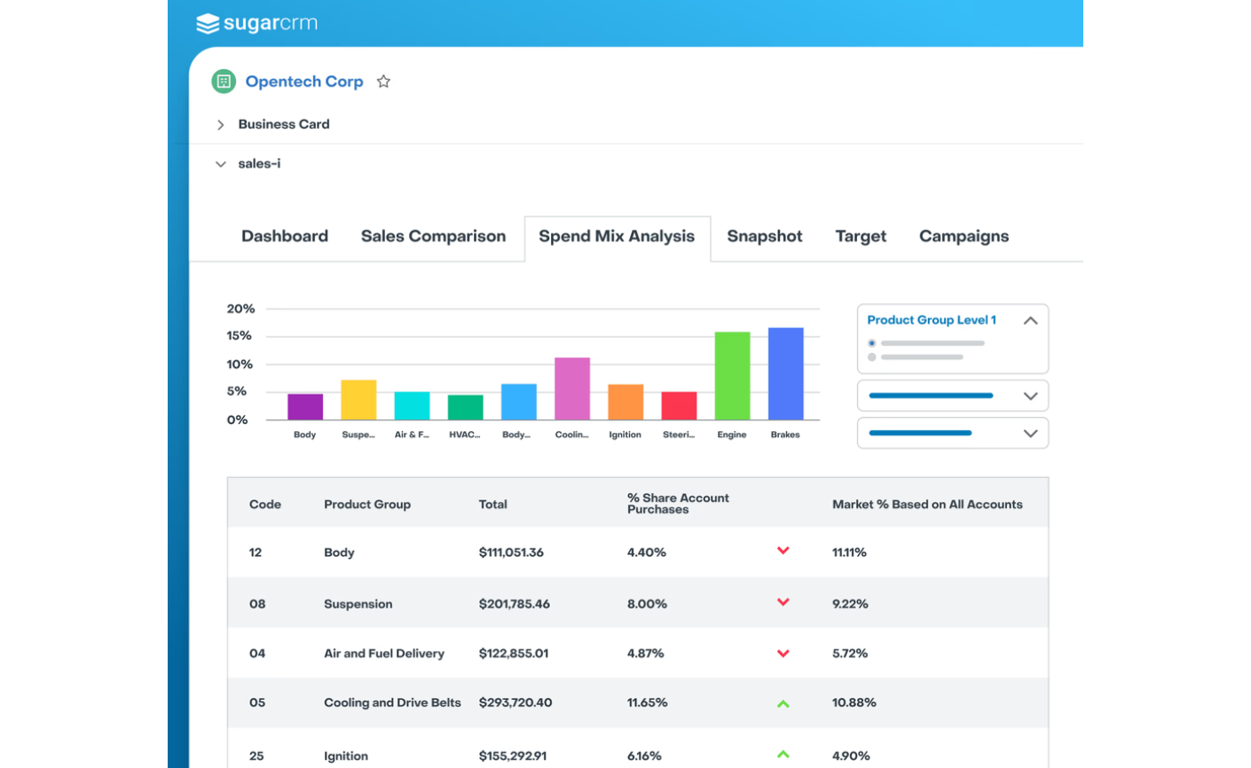Click the green up arrow in Cooling and Drive Belts row
The image size is (1251, 768).
pos(783,704)
